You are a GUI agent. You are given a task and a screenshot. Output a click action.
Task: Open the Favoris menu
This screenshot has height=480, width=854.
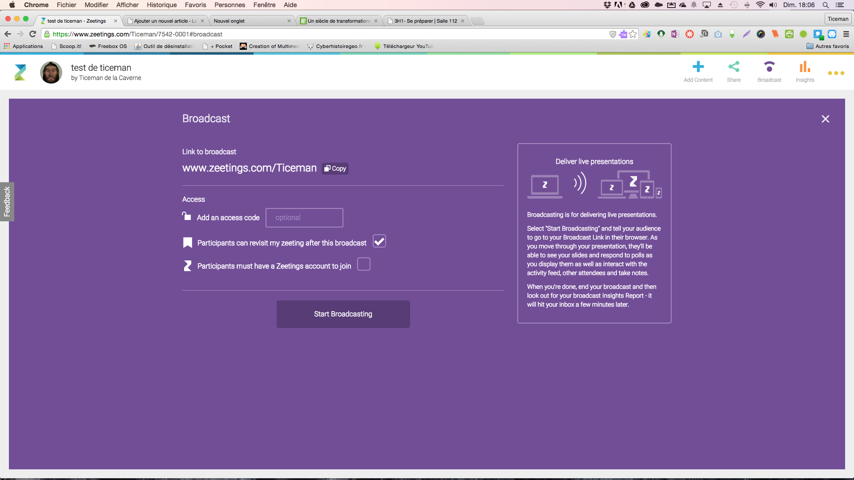tap(196, 5)
